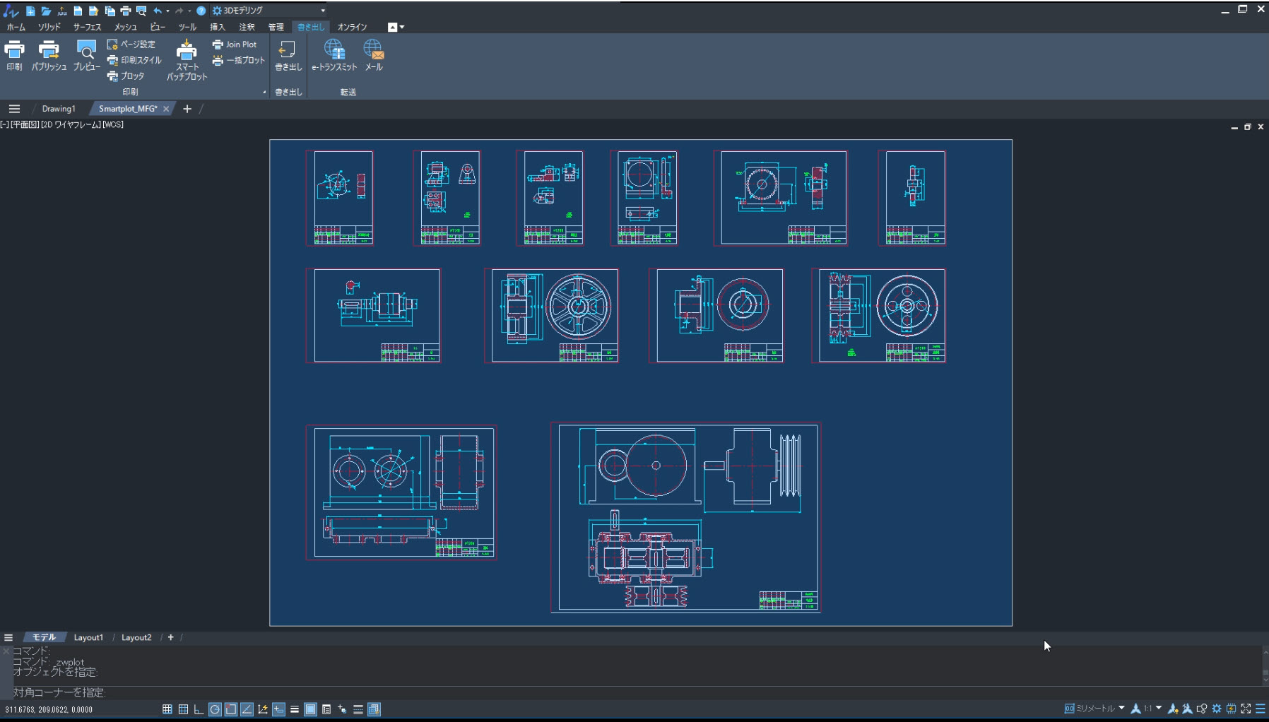Switch to the Layout1 tab
The width and height of the screenshot is (1269, 722).
tap(88, 637)
